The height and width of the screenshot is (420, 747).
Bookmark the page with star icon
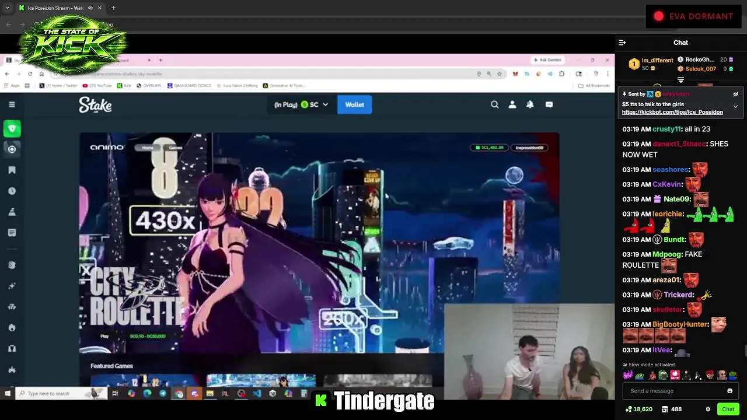pyautogui.click(x=499, y=74)
